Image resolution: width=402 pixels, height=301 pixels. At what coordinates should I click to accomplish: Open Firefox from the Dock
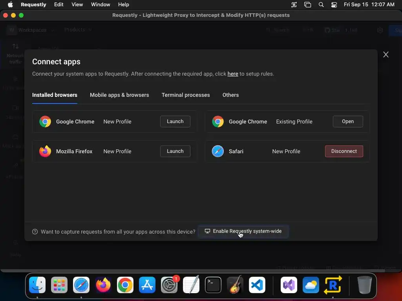tap(103, 285)
